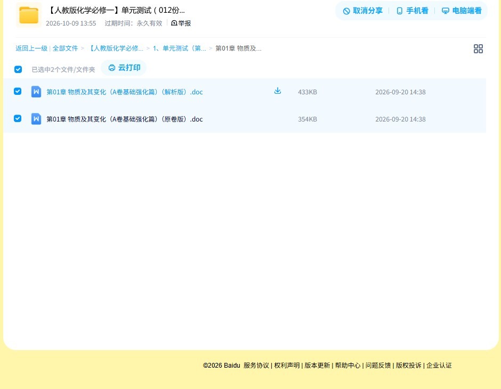Click 解析版 row date 2026-09-20 14:38
The image size is (501, 389).
pyautogui.click(x=400, y=92)
